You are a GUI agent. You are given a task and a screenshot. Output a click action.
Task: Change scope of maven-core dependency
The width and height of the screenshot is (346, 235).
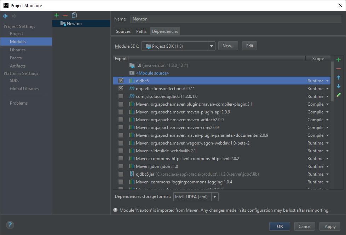318,128
